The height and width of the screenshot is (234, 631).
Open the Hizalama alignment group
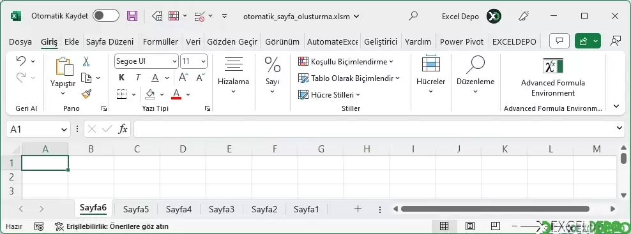(x=233, y=75)
